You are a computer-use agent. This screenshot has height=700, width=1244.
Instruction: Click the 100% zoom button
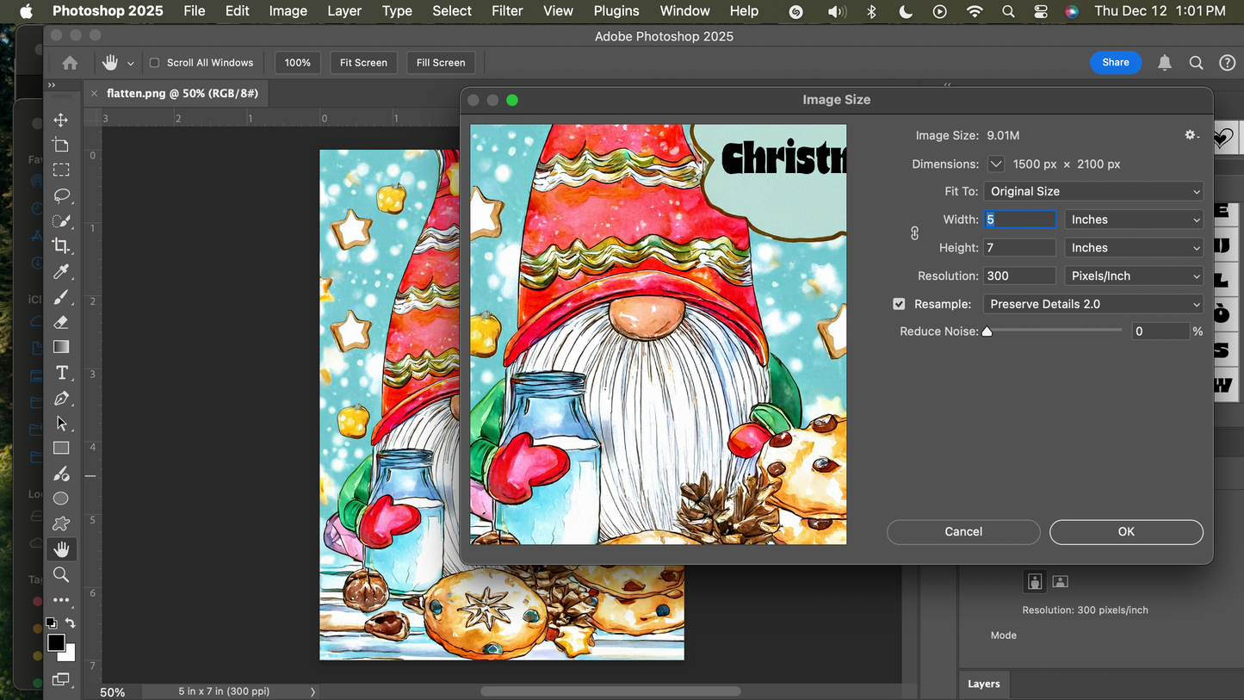coord(298,63)
